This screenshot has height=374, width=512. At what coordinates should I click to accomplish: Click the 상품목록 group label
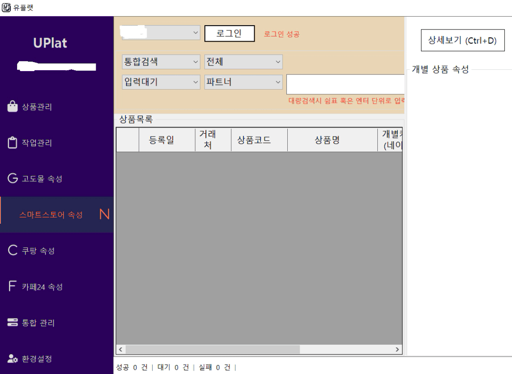point(136,119)
